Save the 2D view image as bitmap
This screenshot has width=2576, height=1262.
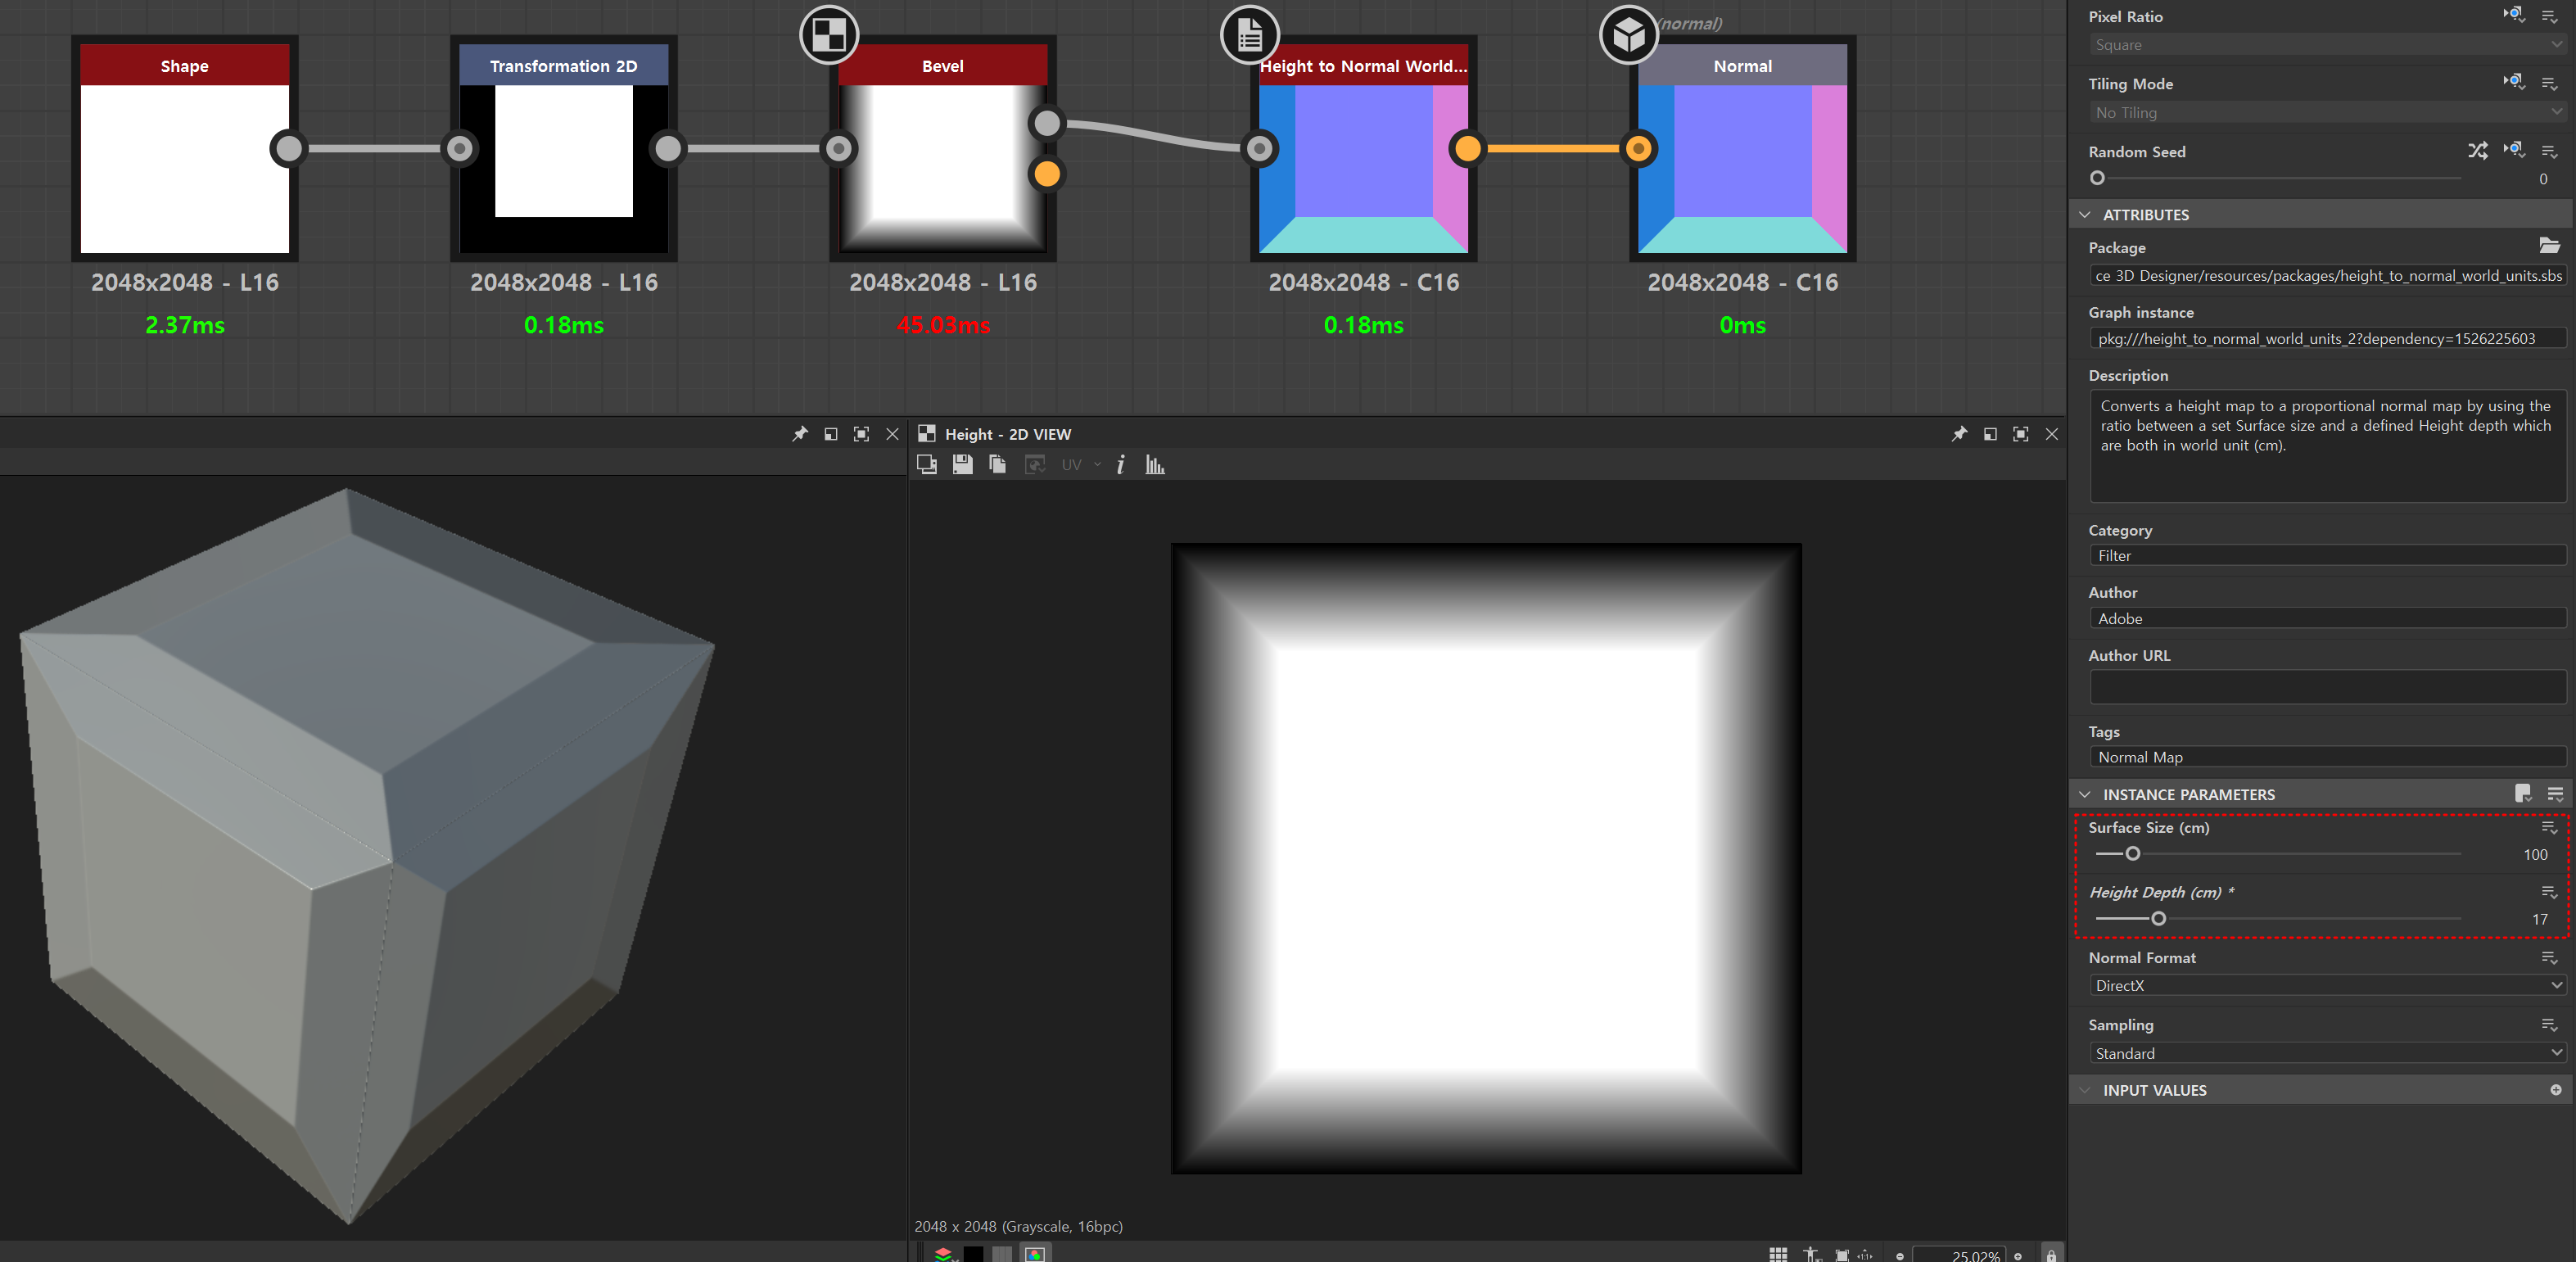tap(962, 464)
